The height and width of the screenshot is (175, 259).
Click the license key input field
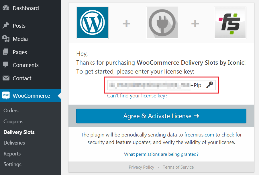(x=155, y=85)
